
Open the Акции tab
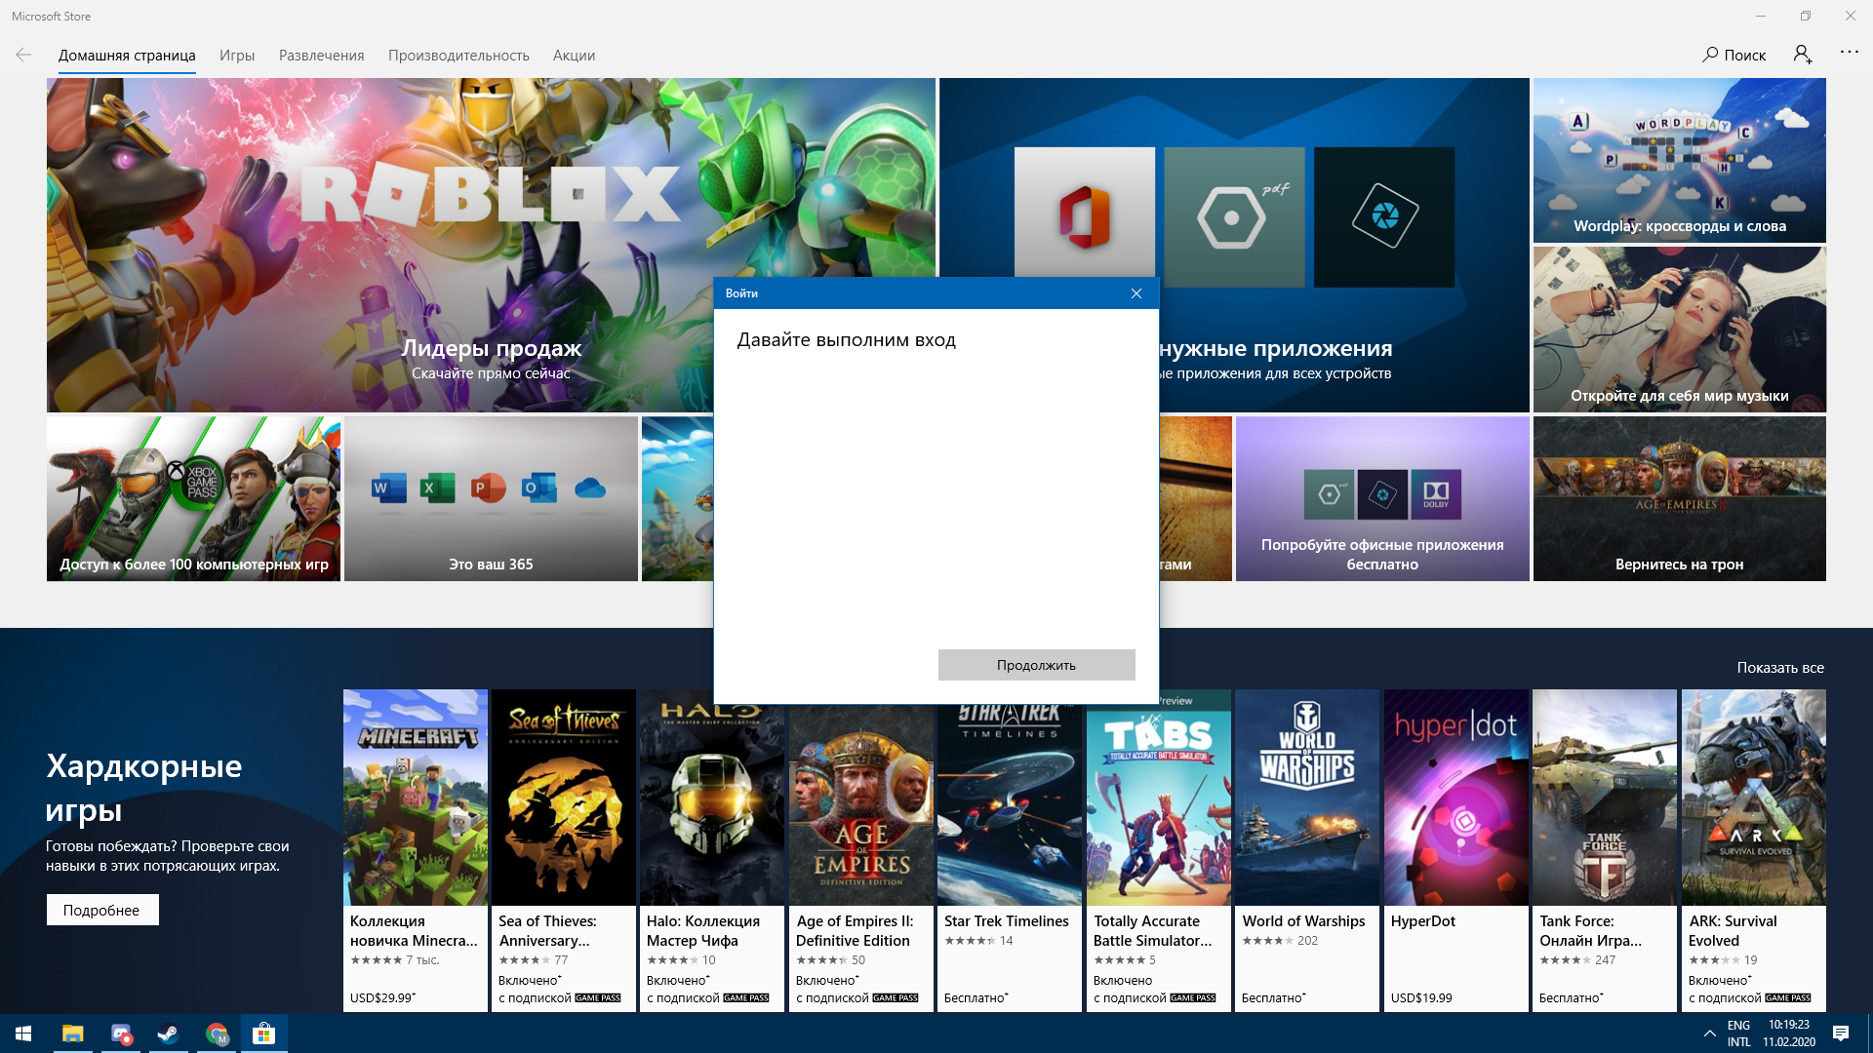[x=574, y=56]
